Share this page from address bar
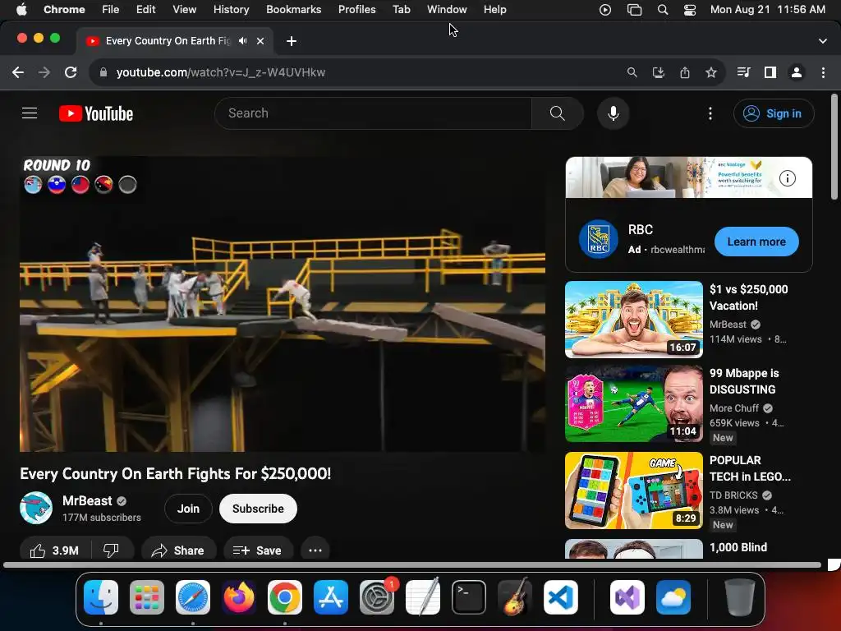Viewport: 841px width, 631px height. [685, 72]
